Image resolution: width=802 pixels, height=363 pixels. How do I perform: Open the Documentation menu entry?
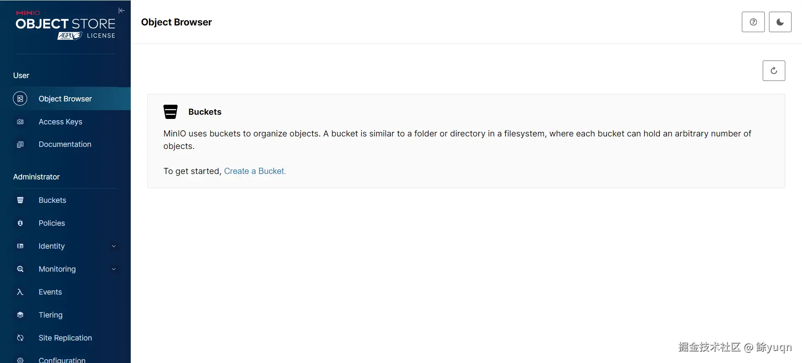tap(65, 144)
